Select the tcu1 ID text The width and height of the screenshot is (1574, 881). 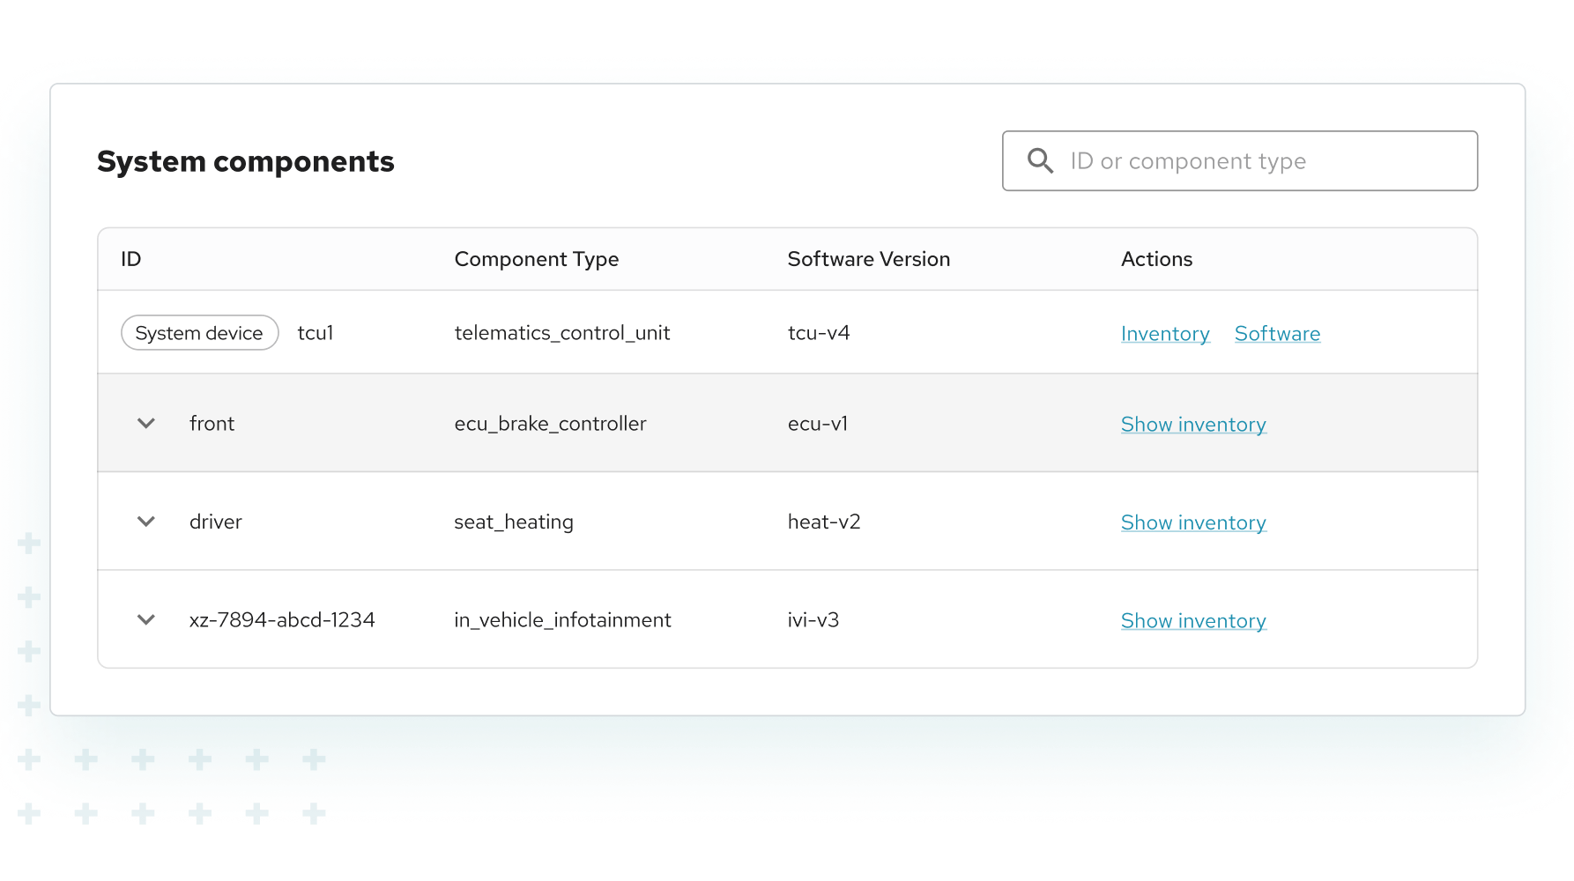[x=316, y=333]
